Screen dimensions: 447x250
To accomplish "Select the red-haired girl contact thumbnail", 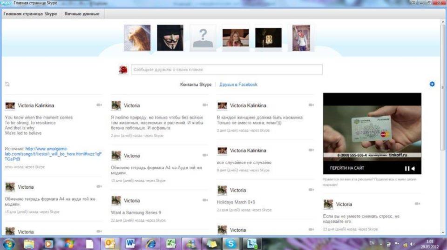I will tap(137, 38).
